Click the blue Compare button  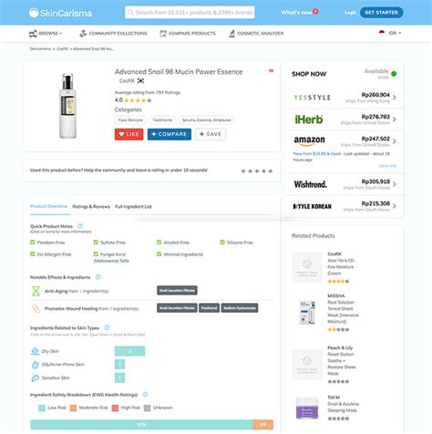(170, 134)
